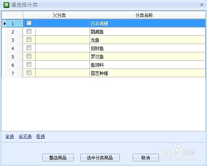Close the 请选择分类 dialog
This screenshot has width=207, height=166.
coord(202,5)
